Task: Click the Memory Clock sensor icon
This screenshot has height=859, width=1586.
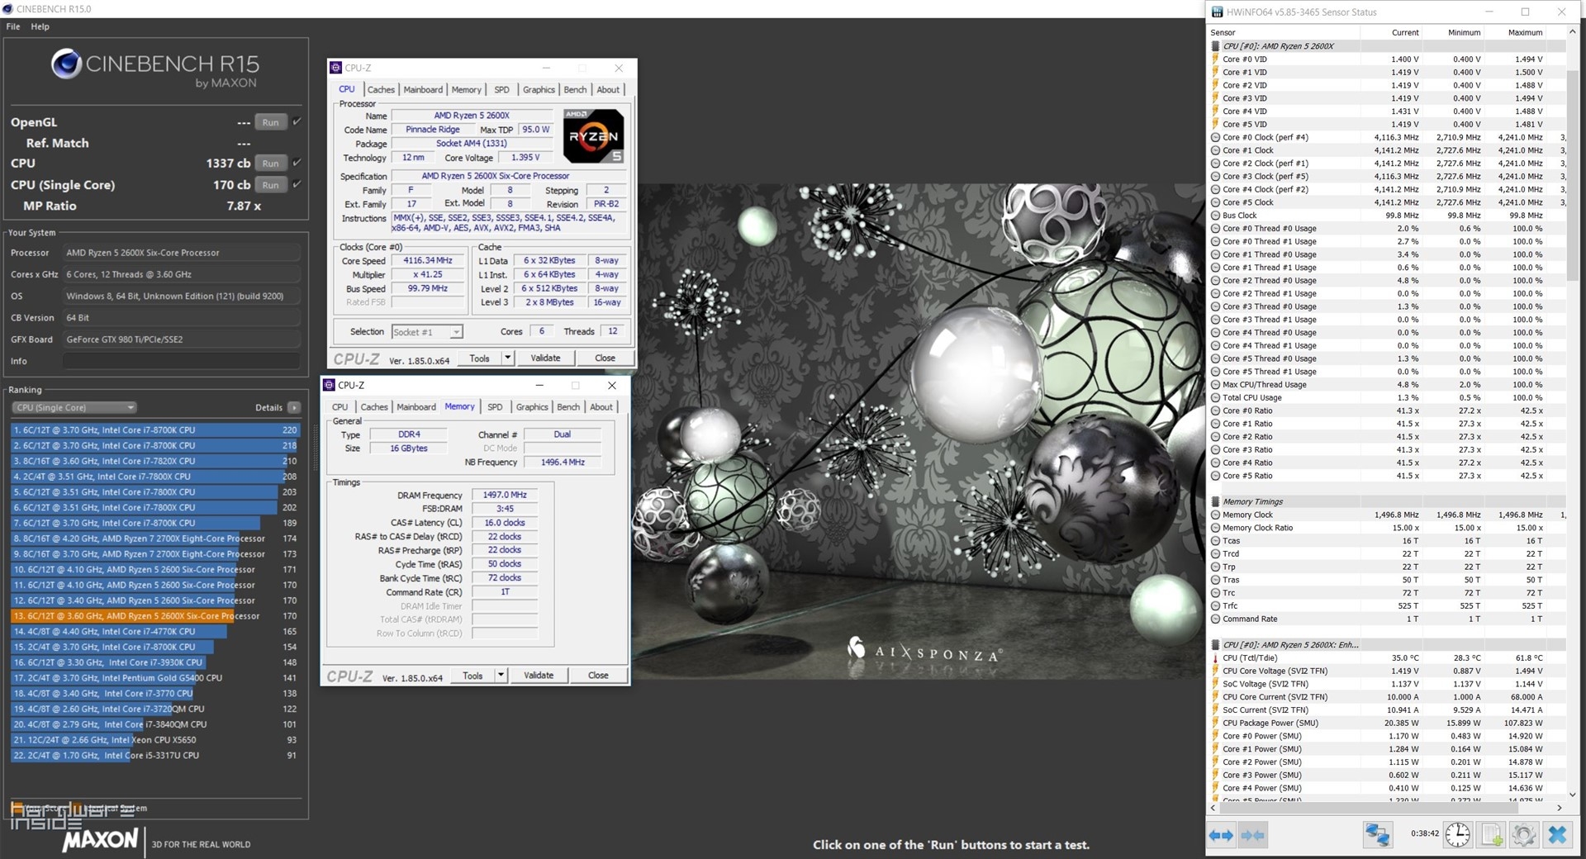Action: pyautogui.click(x=1215, y=515)
